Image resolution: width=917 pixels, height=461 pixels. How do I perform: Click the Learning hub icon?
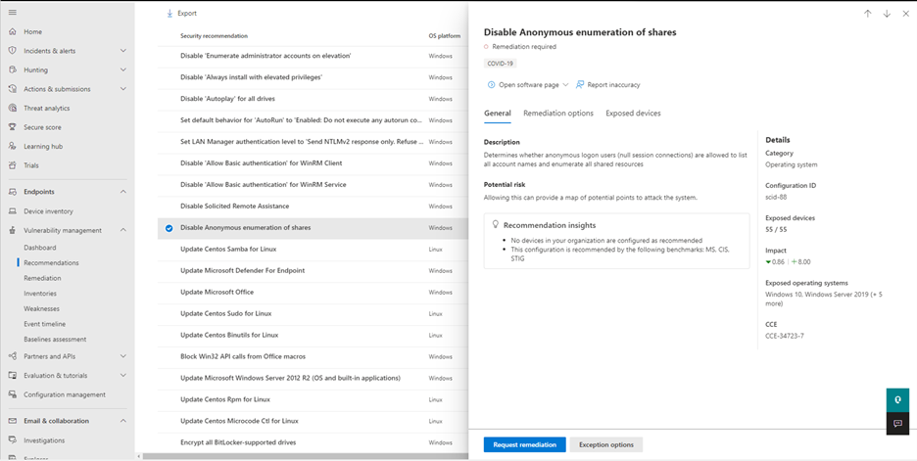click(x=13, y=147)
